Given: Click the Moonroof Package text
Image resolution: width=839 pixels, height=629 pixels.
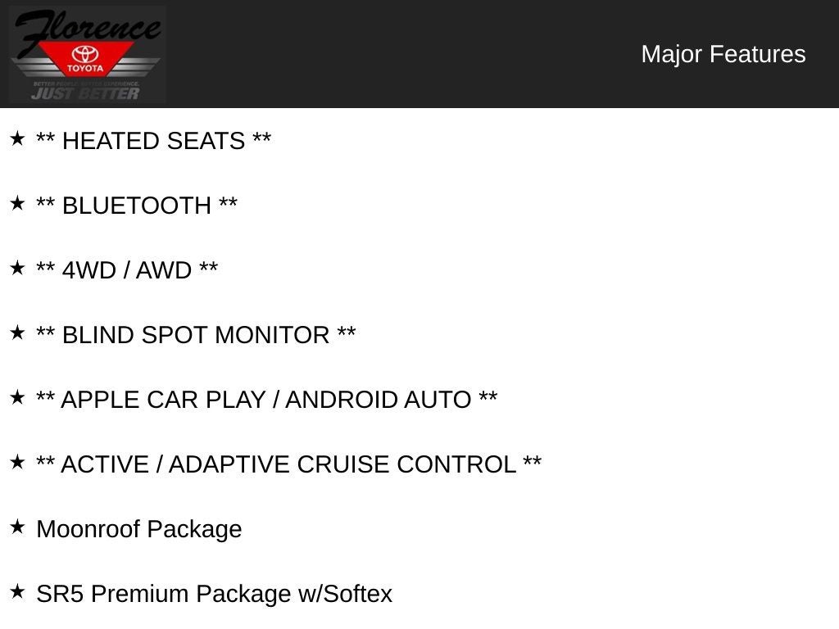Looking at the screenshot, I should coord(139,529).
